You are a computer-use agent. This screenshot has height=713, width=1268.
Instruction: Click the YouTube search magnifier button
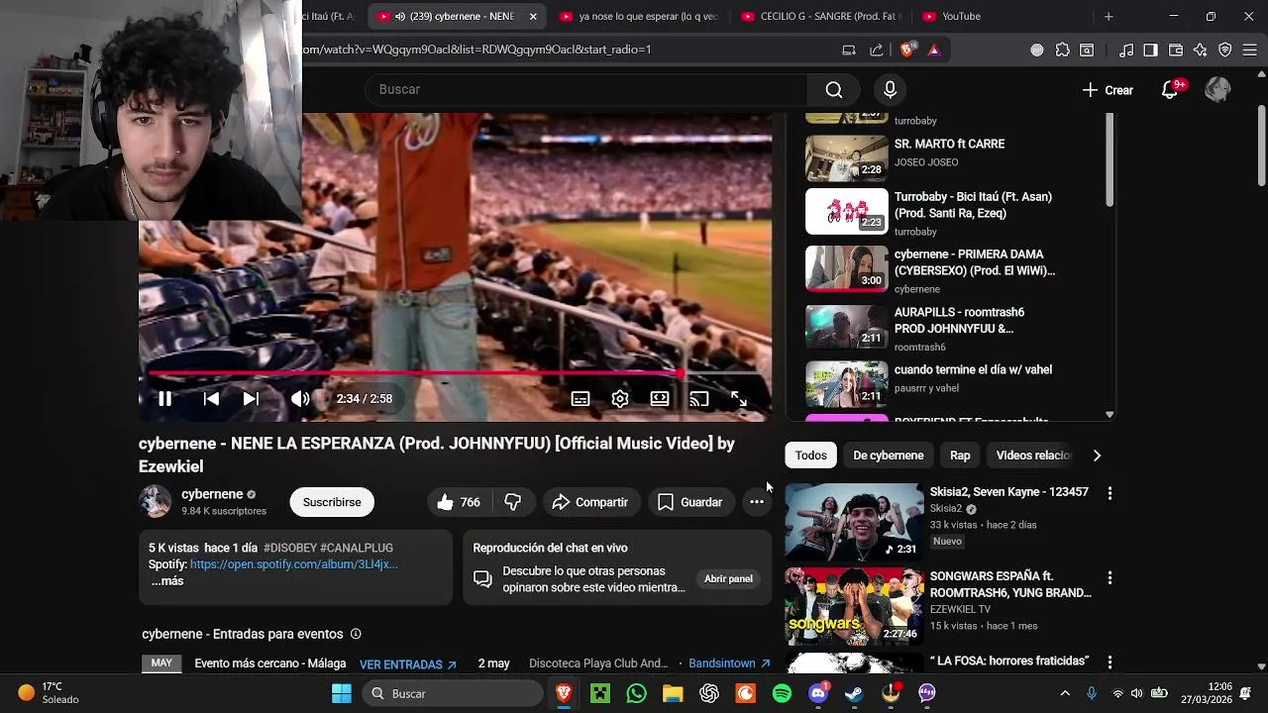(834, 90)
